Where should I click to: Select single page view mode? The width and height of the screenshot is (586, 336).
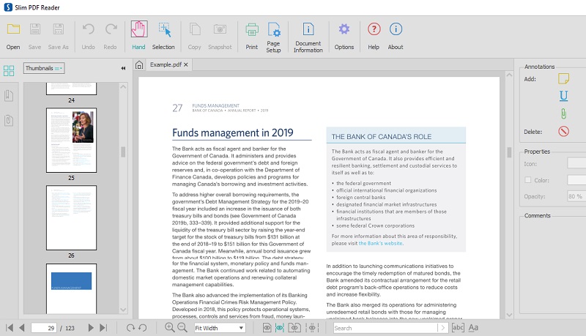pyautogui.click(x=267, y=328)
